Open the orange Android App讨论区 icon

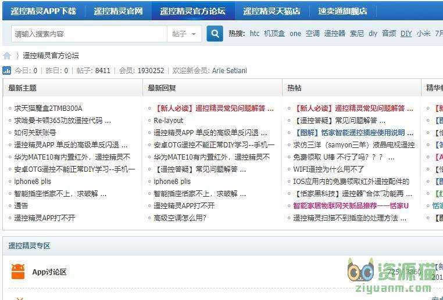[x=18, y=272]
